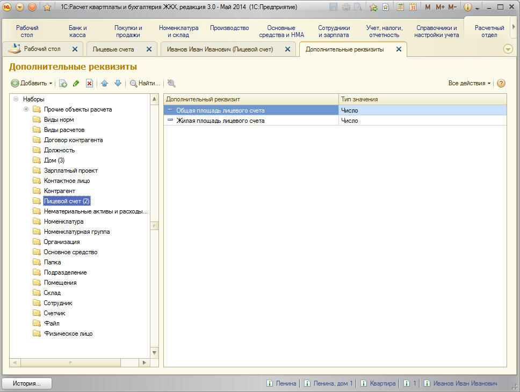Image resolution: width=520 pixels, height=392 pixels.
Task: Click the get link star-arrow icon
Action: click(x=373, y=7)
